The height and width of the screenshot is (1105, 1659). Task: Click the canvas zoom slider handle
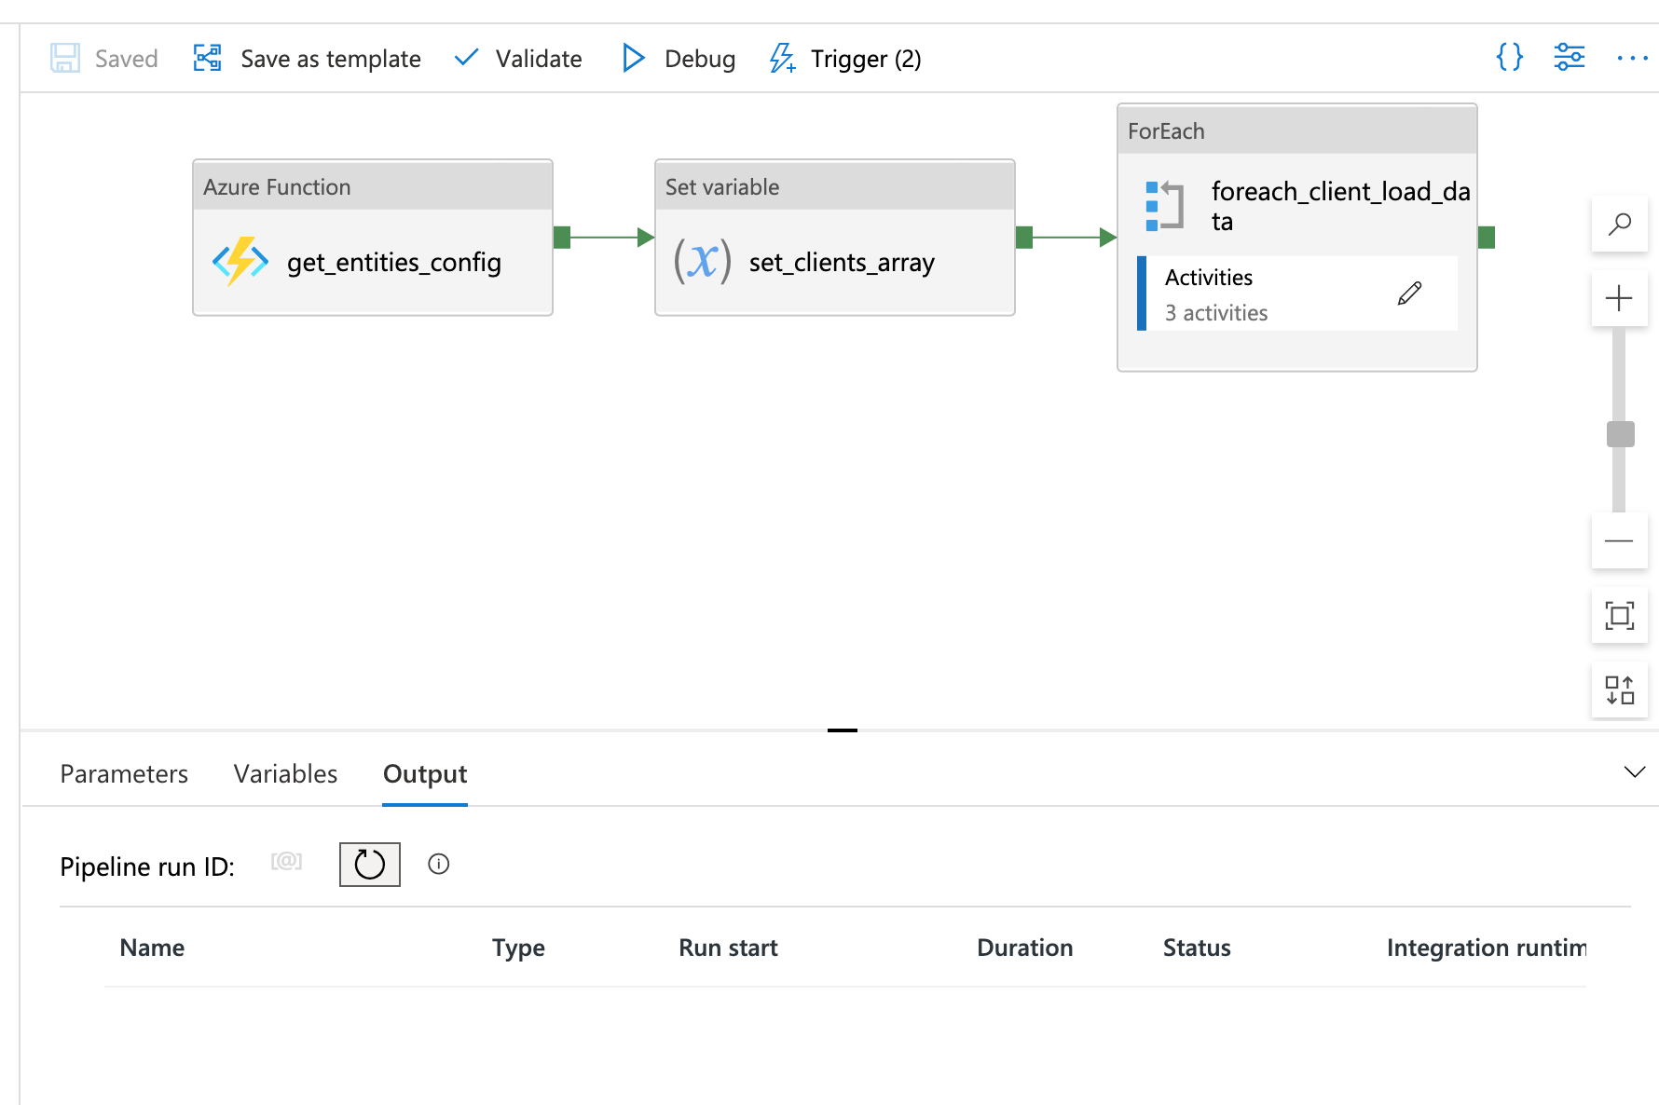[1620, 434]
